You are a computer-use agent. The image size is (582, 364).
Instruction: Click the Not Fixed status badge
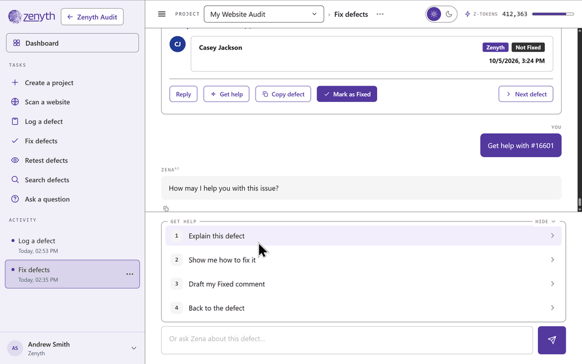pos(528,47)
